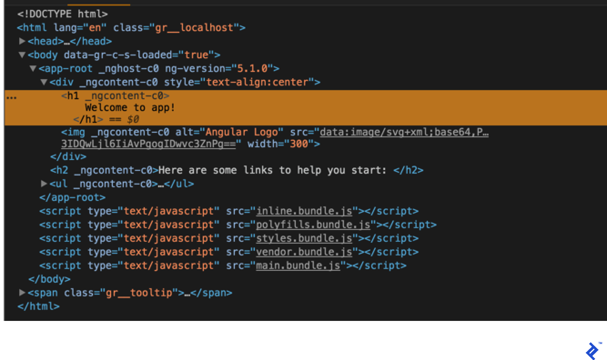Open the vendor.bundle.js script link

304,252
